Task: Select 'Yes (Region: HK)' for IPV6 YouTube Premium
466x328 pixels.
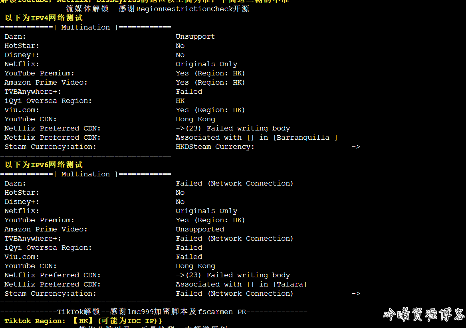Action: (x=210, y=220)
